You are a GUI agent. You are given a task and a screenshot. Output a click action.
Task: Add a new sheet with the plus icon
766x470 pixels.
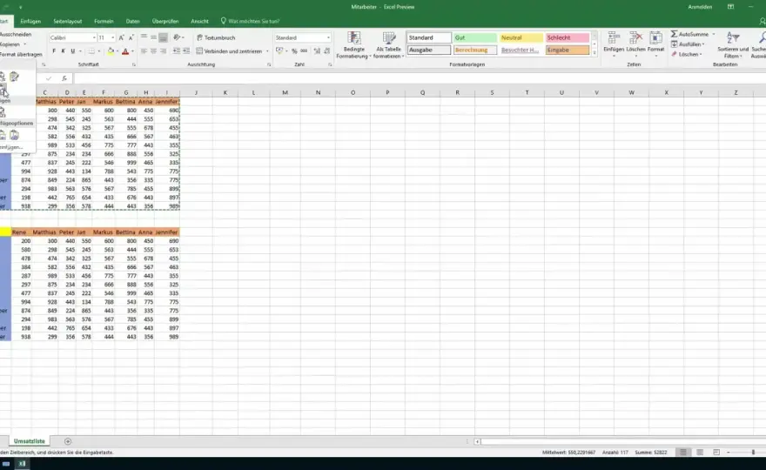click(68, 441)
